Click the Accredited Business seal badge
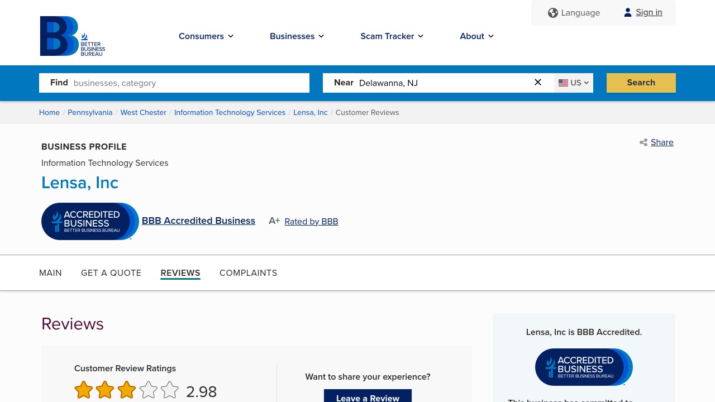Viewport: 715px width, 402px height. 90,221
